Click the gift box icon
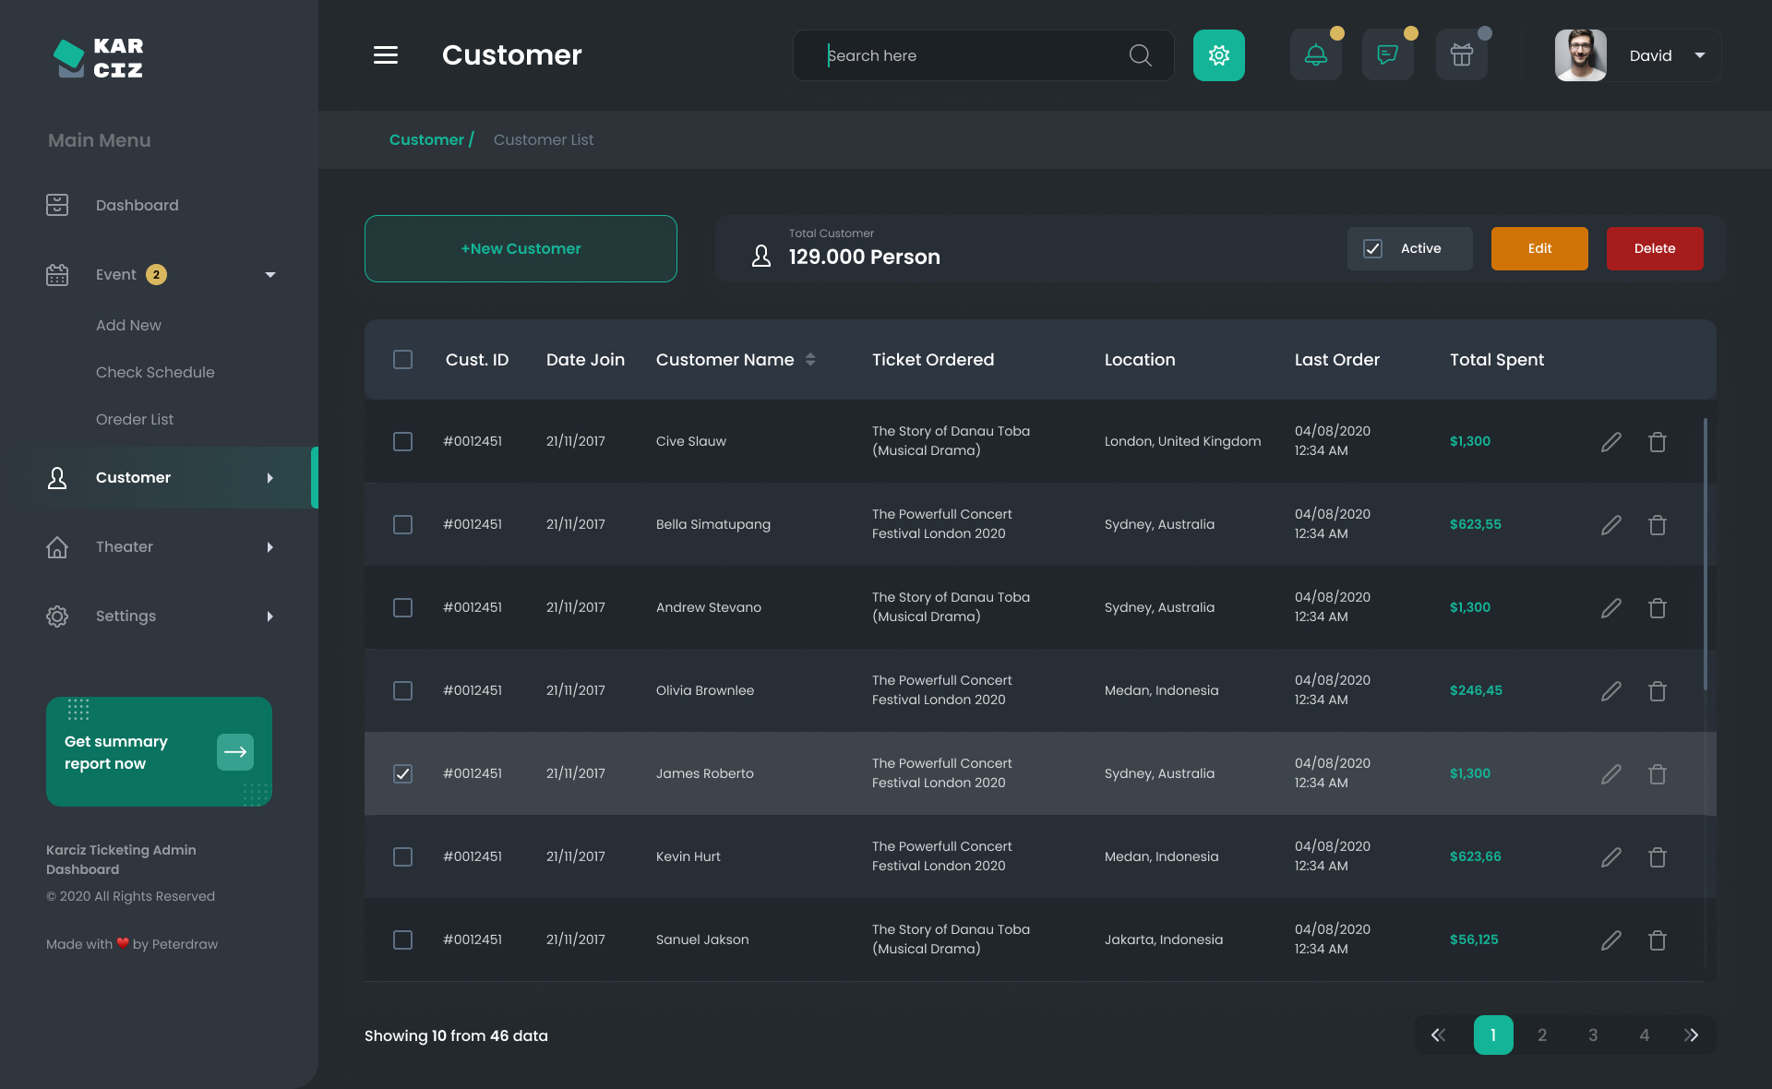1772x1089 pixels. [1461, 55]
